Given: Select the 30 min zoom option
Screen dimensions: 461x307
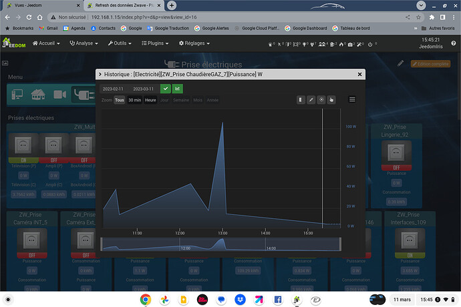Looking at the screenshot, I should 135,100.
